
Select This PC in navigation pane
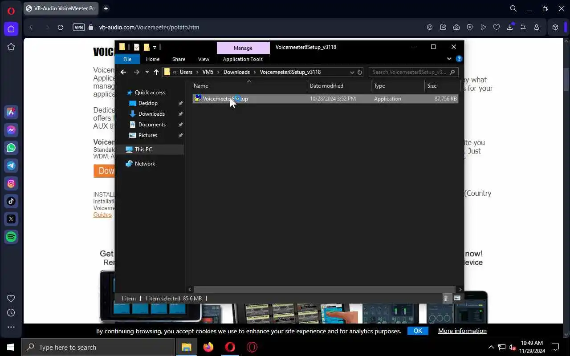click(143, 150)
